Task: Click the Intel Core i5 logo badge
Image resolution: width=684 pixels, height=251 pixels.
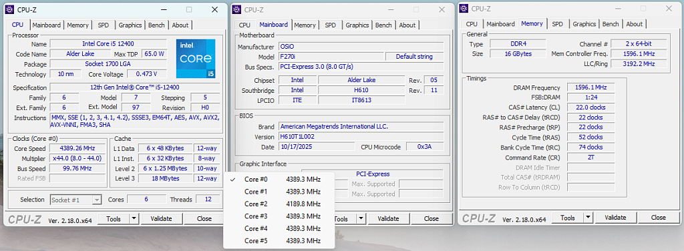Action: 196,59
